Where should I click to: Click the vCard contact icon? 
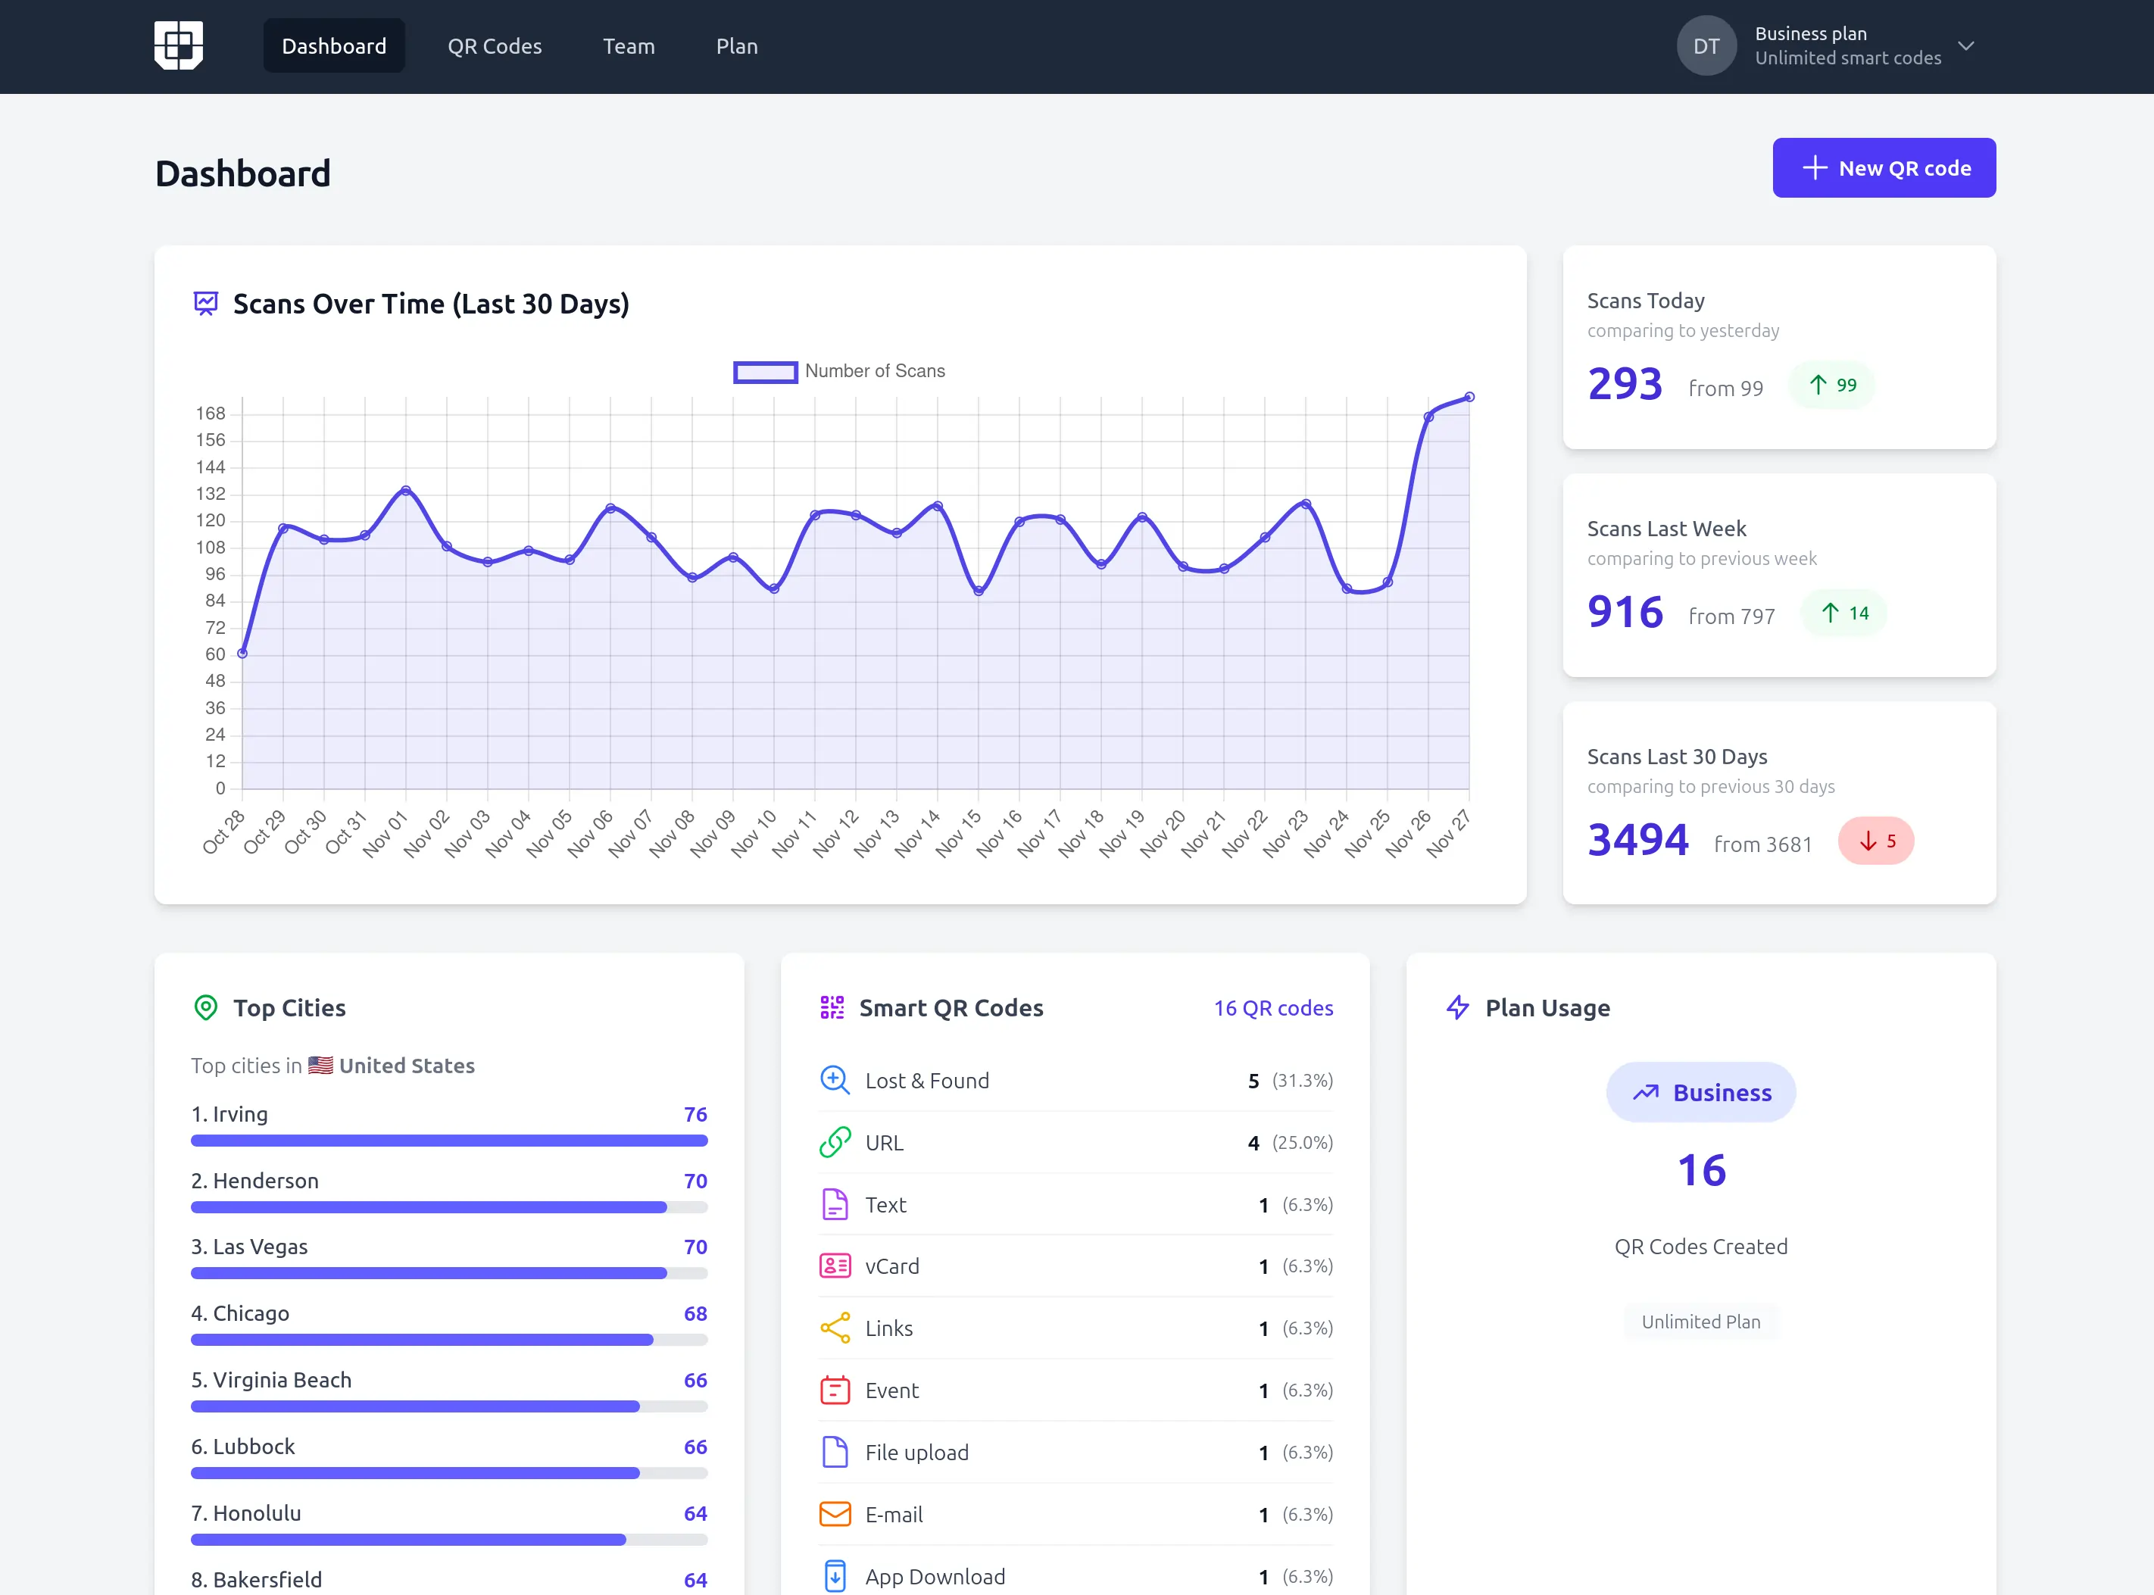coord(834,1266)
